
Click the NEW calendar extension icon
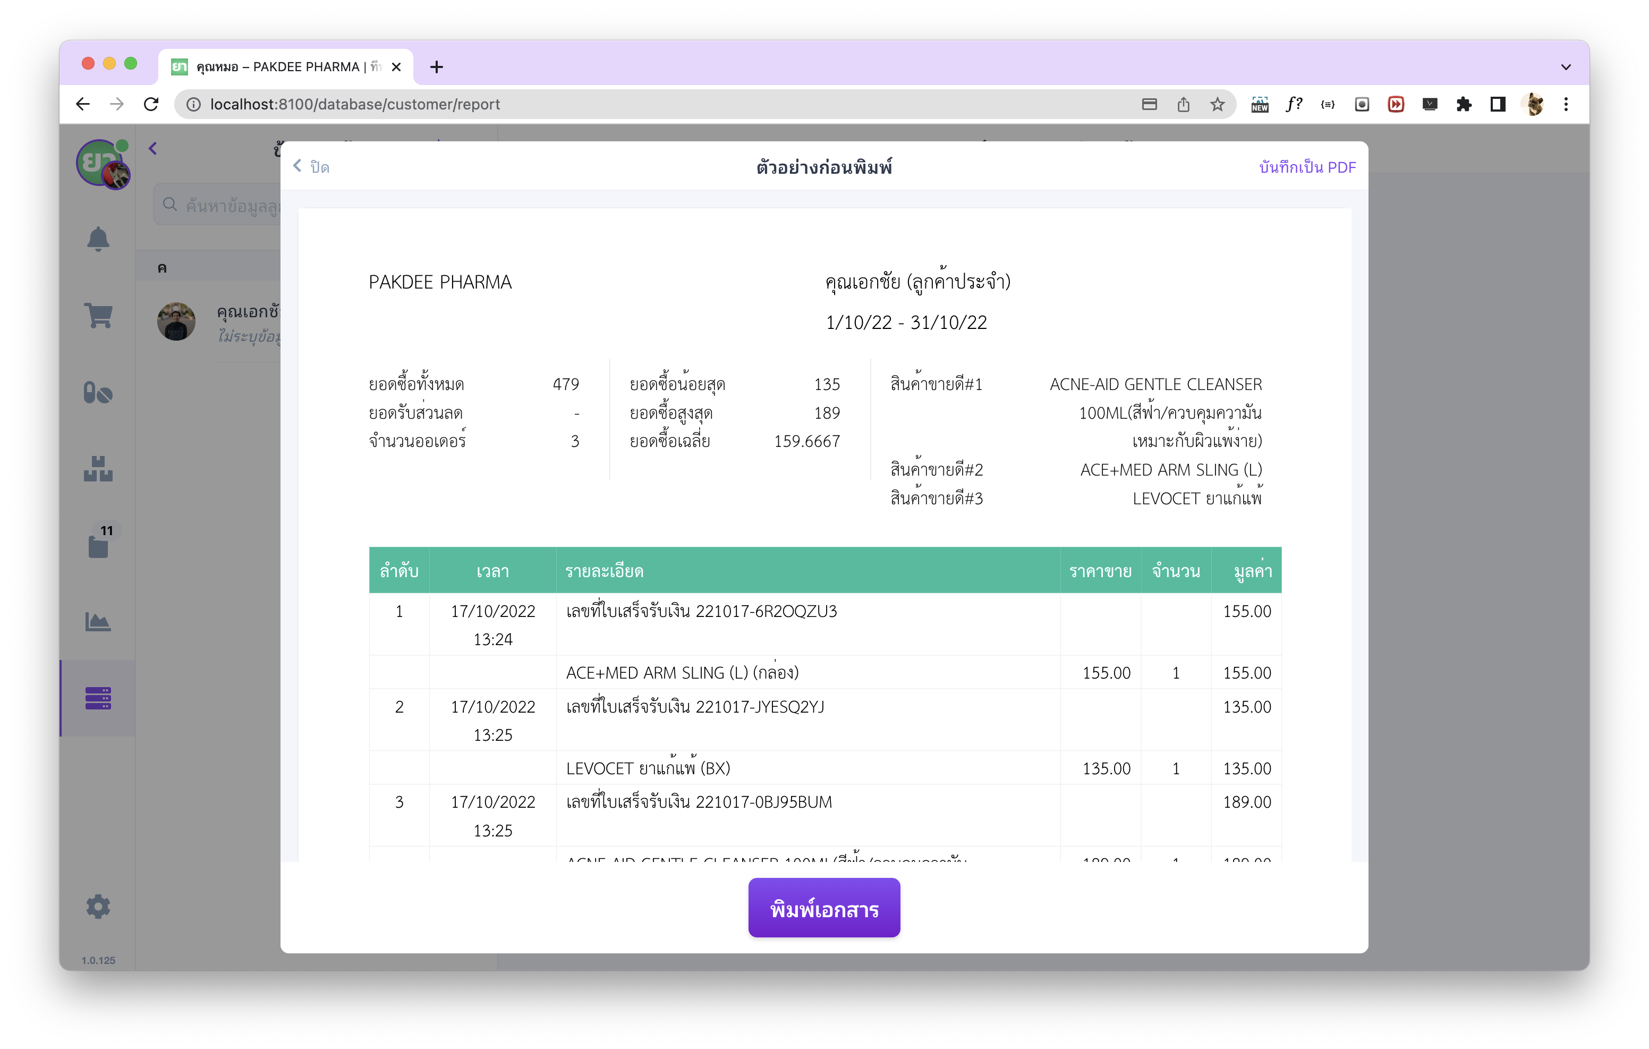pyautogui.click(x=1260, y=104)
